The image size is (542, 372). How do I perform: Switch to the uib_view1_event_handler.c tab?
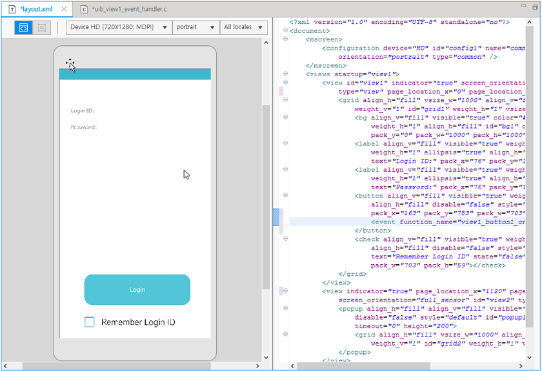(x=130, y=10)
